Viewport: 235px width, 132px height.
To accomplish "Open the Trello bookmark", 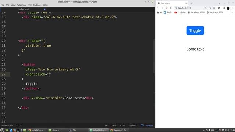I will tap(168, 12).
